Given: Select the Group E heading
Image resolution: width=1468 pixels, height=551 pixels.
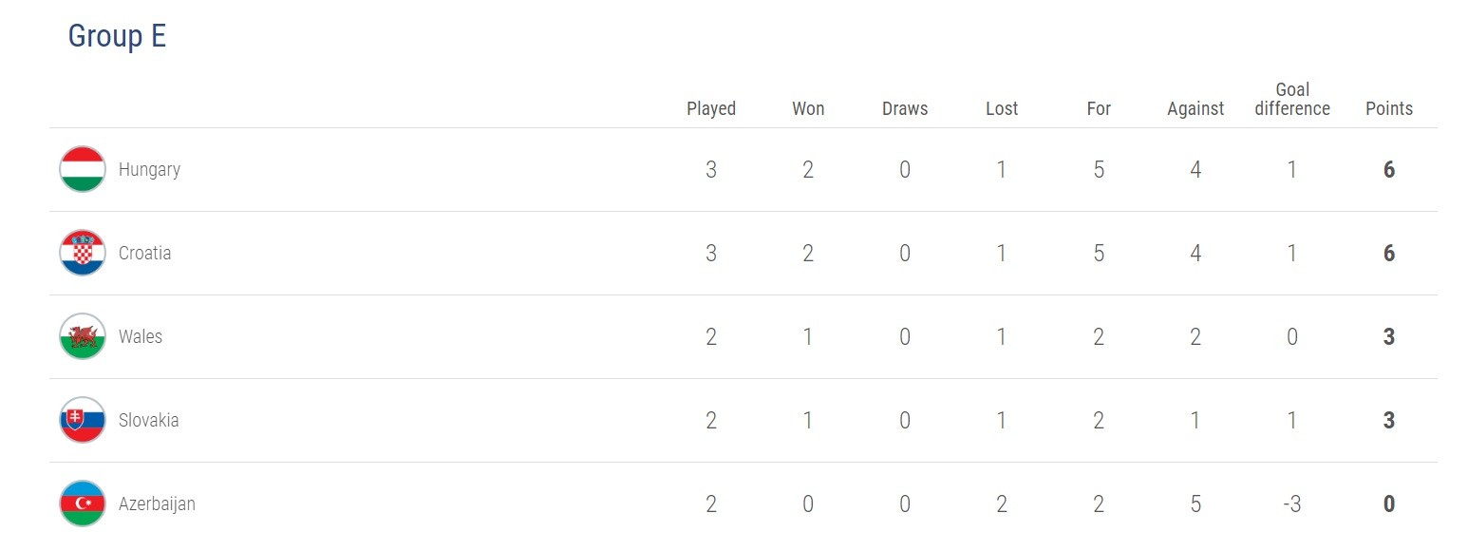Looking at the screenshot, I should (117, 36).
